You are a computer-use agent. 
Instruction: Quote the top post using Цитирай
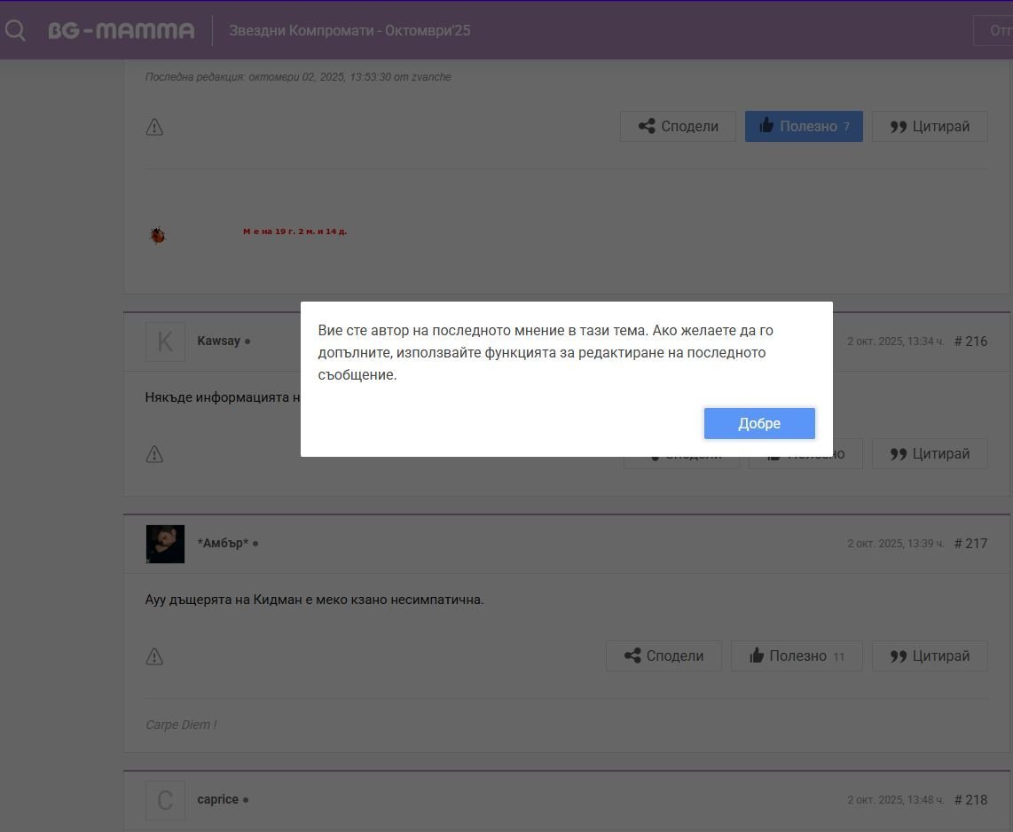click(x=930, y=127)
